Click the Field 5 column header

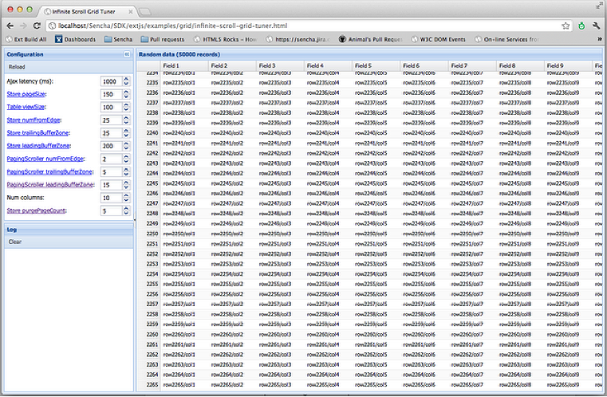pyautogui.click(x=376, y=65)
